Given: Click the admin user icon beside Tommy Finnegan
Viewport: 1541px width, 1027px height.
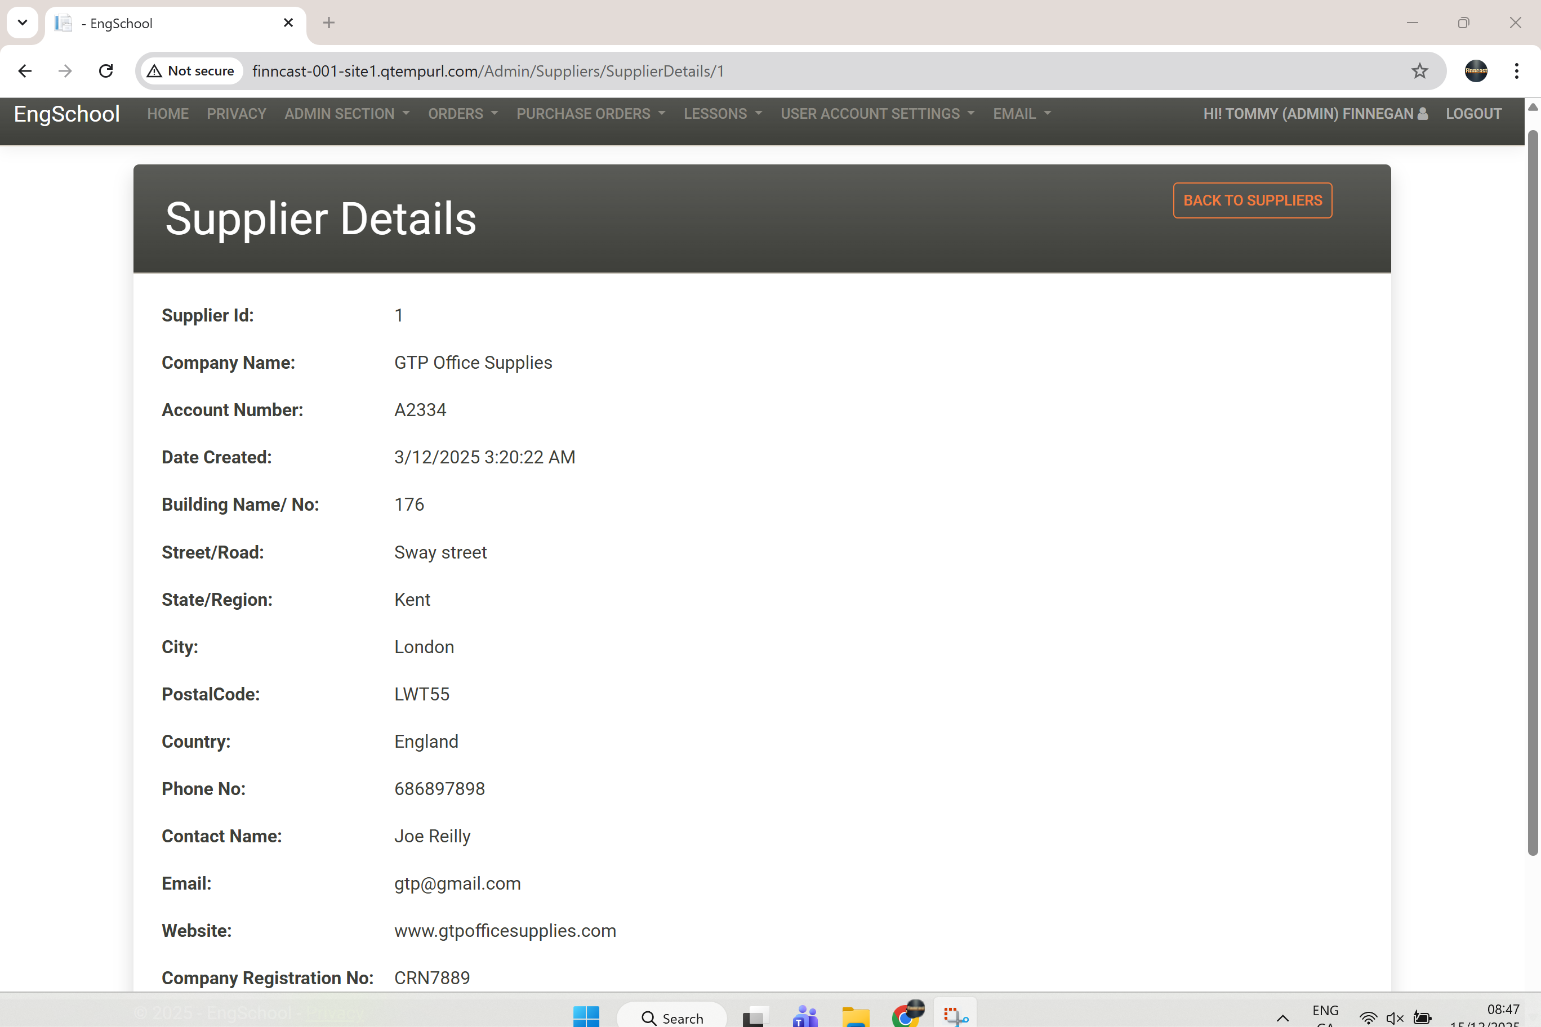Looking at the screenshot, I should tap(1422, 113).
